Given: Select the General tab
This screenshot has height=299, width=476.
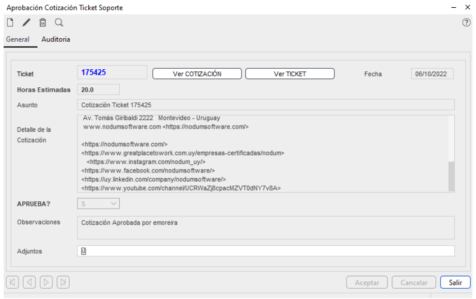Looking at the screenshot, I should [18, 39].
